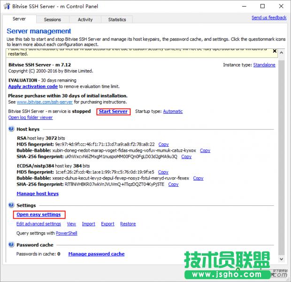Copy the RSA MD5 fingerprint
Viewport: 291px width, 282px height.
[x=163, y=144]
